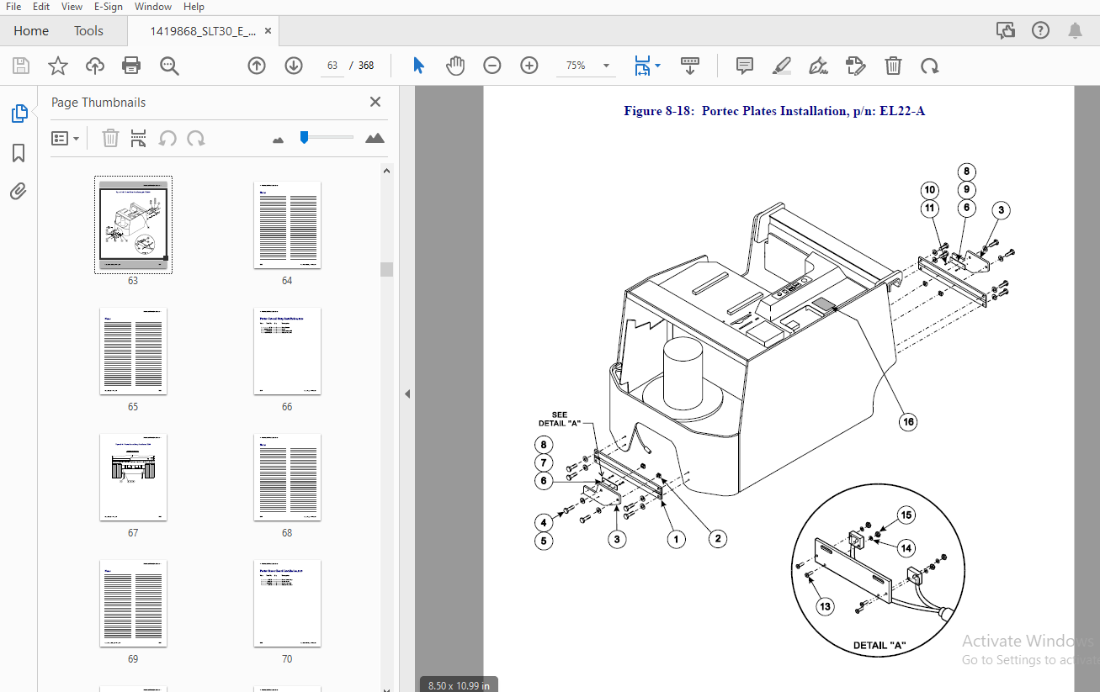Zoom out with the minus button

492,66
